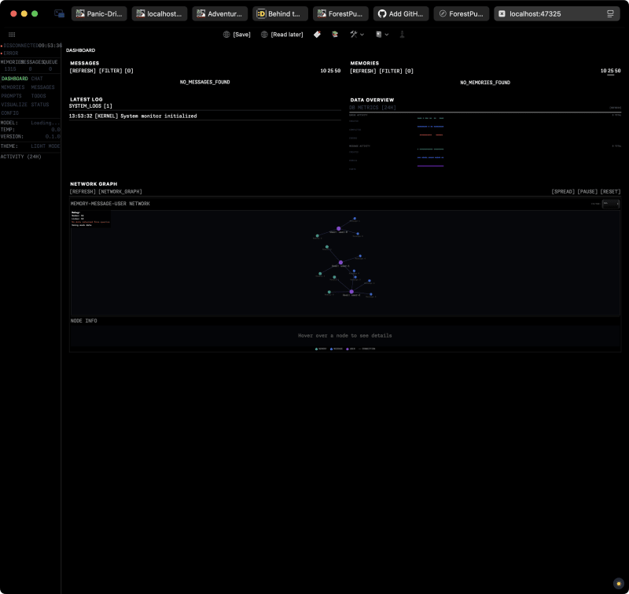Click the Read Later globe icon
This screenshot has height=594, width=629.
(x=264, y=34)
